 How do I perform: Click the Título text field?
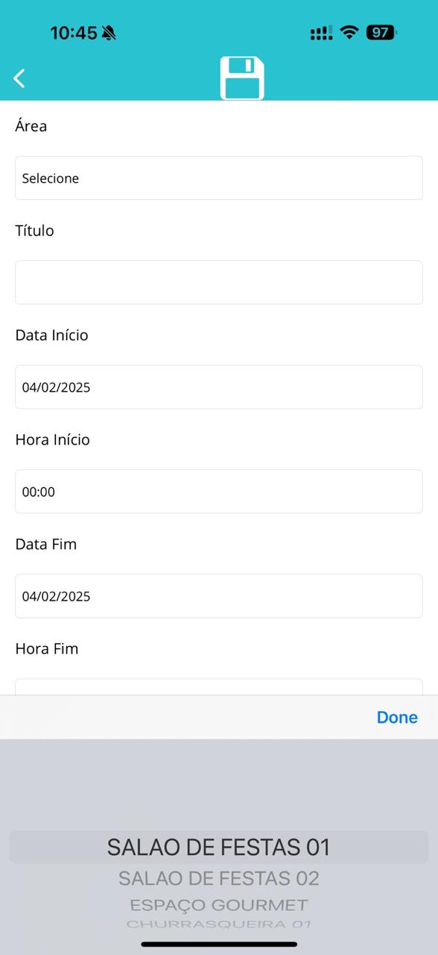[219, 282]
